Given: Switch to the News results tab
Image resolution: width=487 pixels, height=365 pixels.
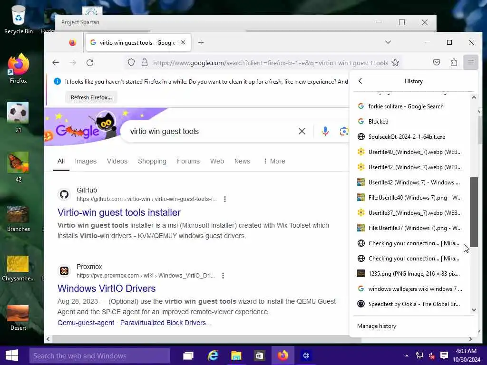Looking at the screenshot, I should coord(242,162).
